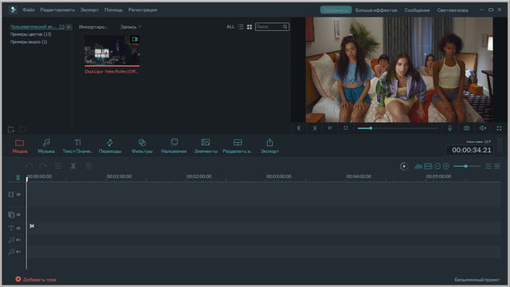This screenshot has width=510, height=287.
Task: Switch timeline to storyboard grid view
Action: coord(497,167)
